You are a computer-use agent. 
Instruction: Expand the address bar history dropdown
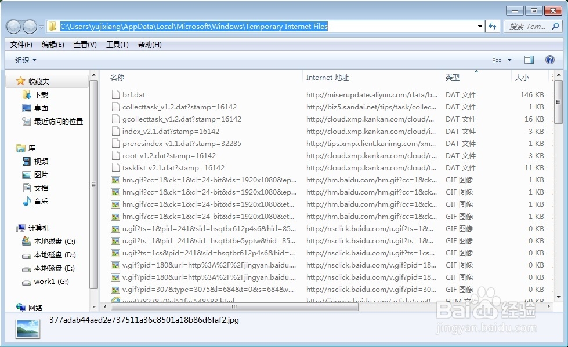click(480, 27)
